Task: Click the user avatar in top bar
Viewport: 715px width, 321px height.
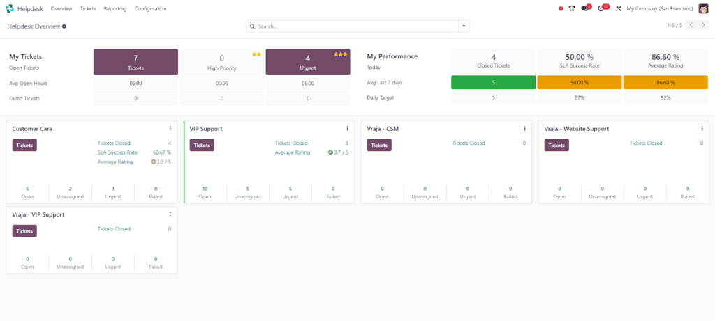Action: tap(703, 8)
